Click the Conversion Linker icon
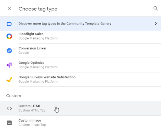Image resolution: width=161 pixels, height=130 pixels. pos(9,51)
